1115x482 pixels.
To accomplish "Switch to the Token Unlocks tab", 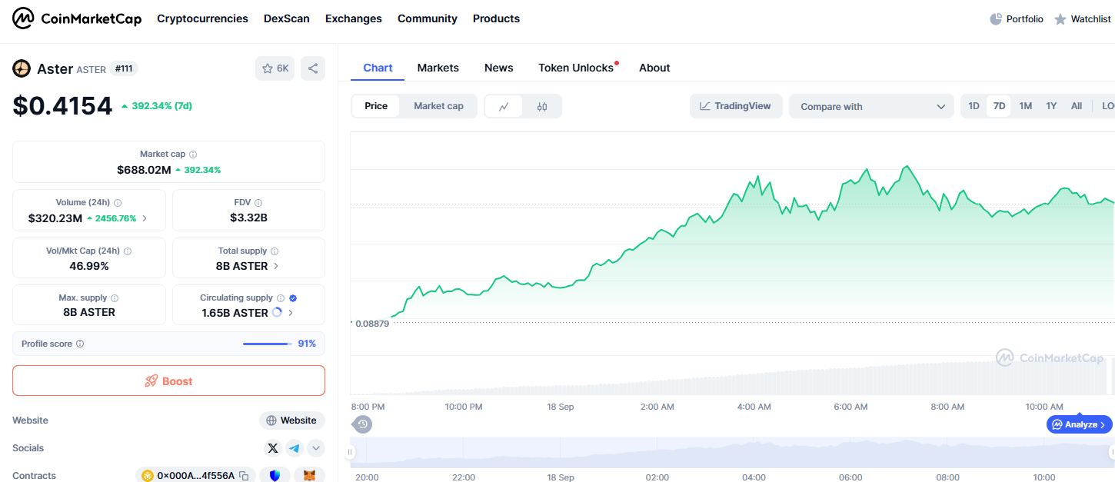I will [576, 68].
